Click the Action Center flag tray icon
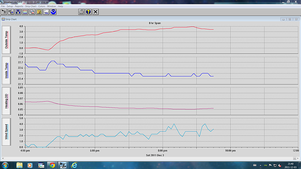Screen dimensions: 301x169 pos(270,166)
